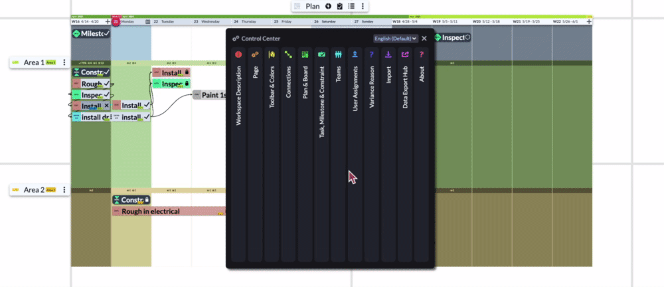
Task: Select the Area 1 label
Action: pyautogui.click(x=34, y=62)
